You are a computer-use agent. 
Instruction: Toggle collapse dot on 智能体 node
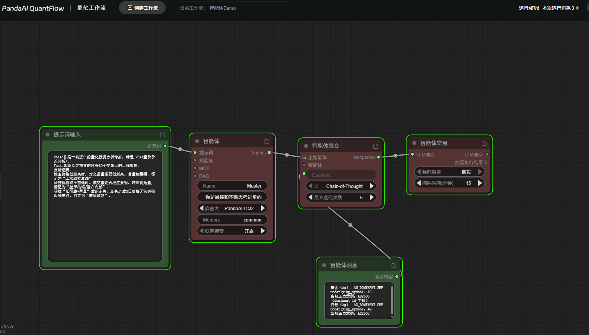(x=197, y=141)
